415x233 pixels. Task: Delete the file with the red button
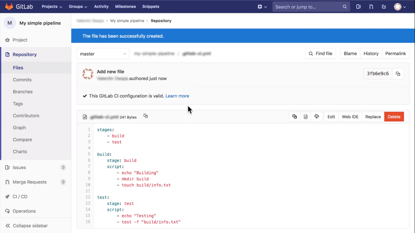point(394,116)
